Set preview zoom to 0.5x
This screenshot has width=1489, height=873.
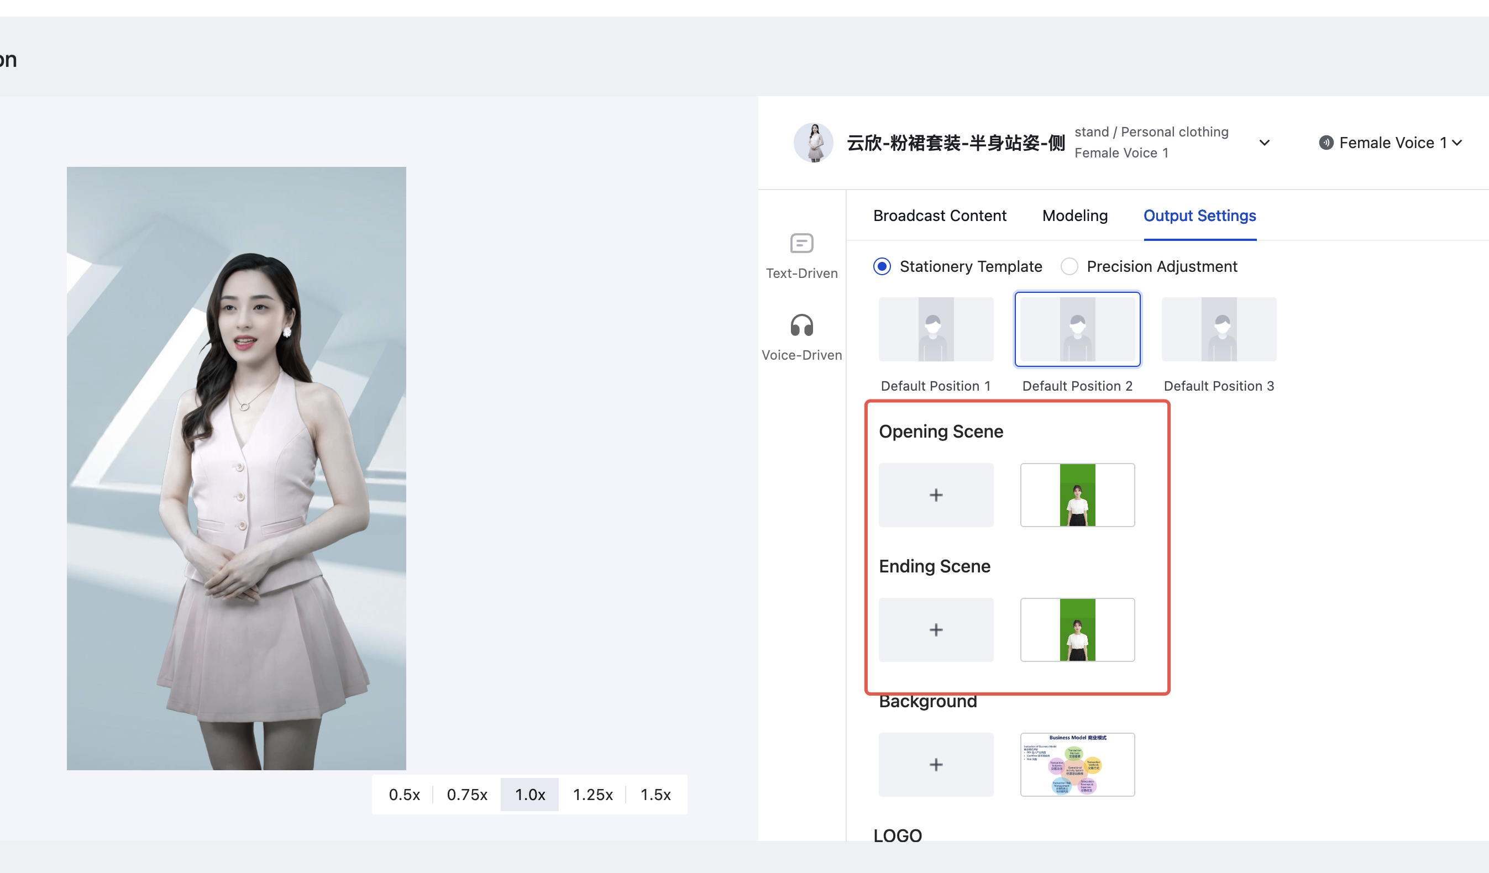click(404, 795)
